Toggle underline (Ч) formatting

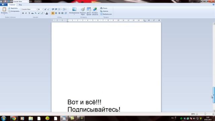(x=29, y=13)
